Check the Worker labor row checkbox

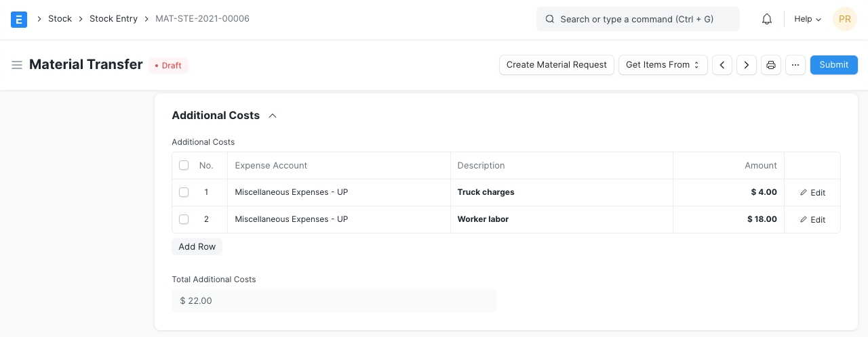click(x=184, y=219)
